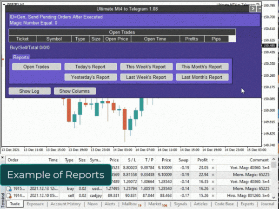
Task: Switch to the Signals tab
Action: point(180,204)
